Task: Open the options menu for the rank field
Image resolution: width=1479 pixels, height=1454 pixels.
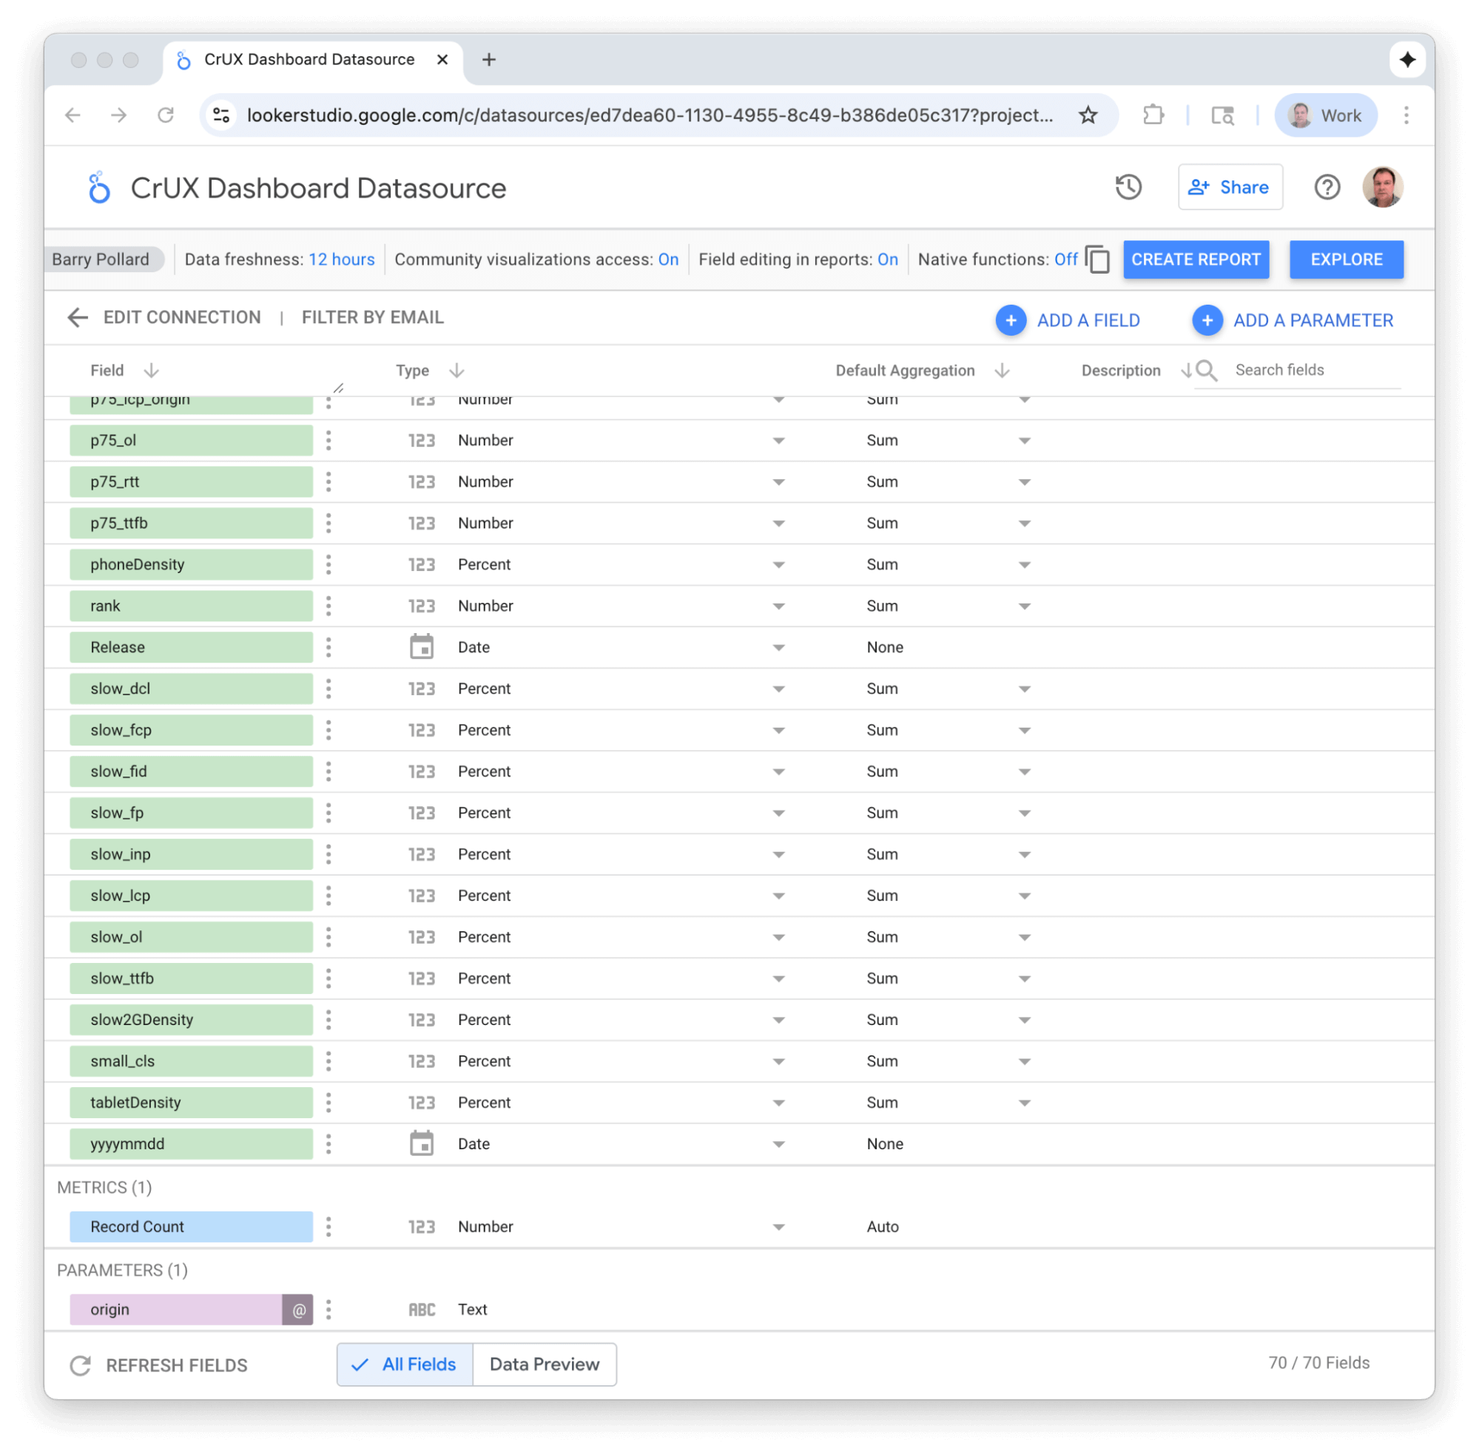Action: 329,606
